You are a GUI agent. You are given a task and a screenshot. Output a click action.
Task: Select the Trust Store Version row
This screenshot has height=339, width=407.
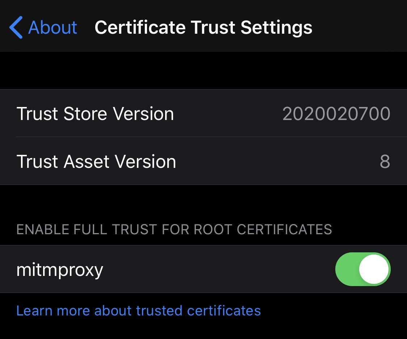204,113
